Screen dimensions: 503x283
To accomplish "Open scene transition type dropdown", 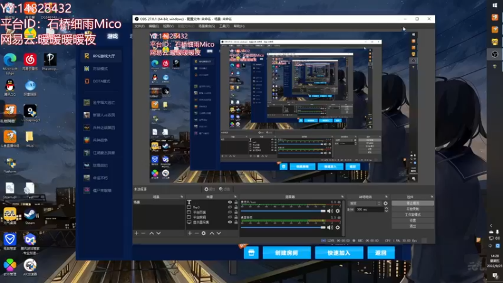I will [365, 203].
